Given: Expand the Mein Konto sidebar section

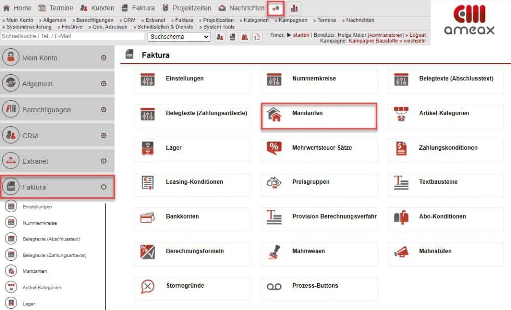Looking at the screenshot, I should [103, 57].
